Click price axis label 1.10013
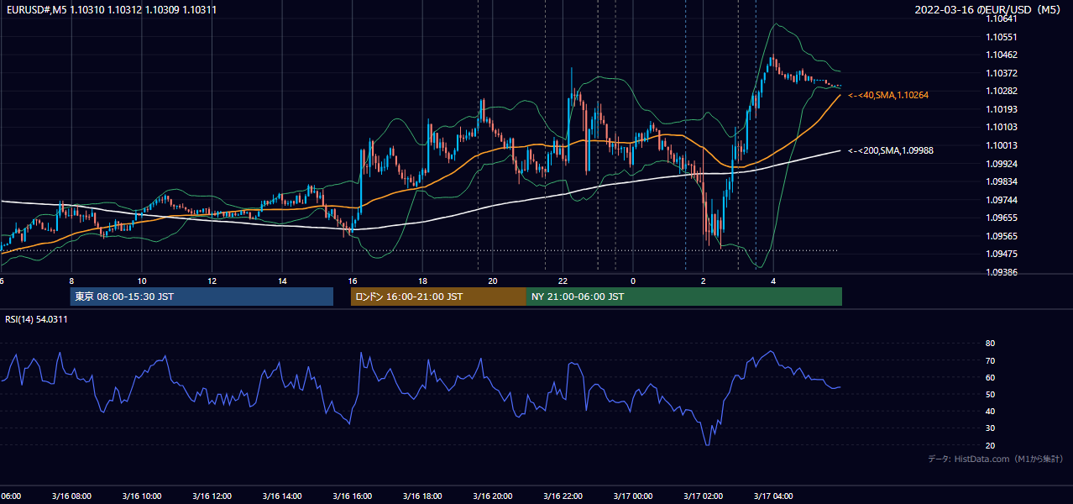1073x504 pixels. point(1001,145)
